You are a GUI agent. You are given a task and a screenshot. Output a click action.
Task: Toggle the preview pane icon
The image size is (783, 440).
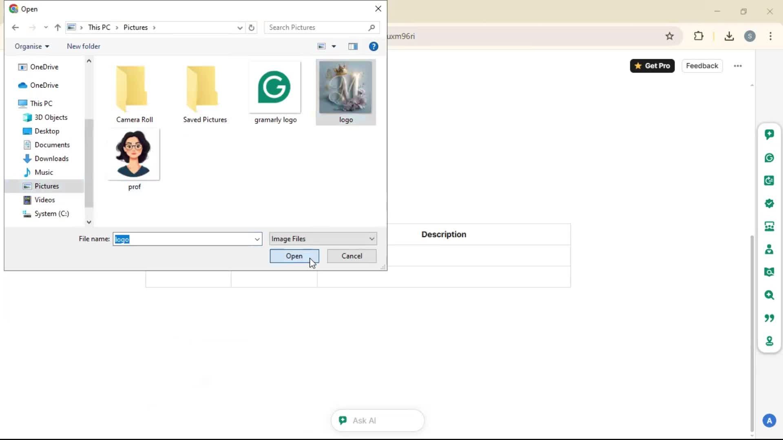coord(353,46)
